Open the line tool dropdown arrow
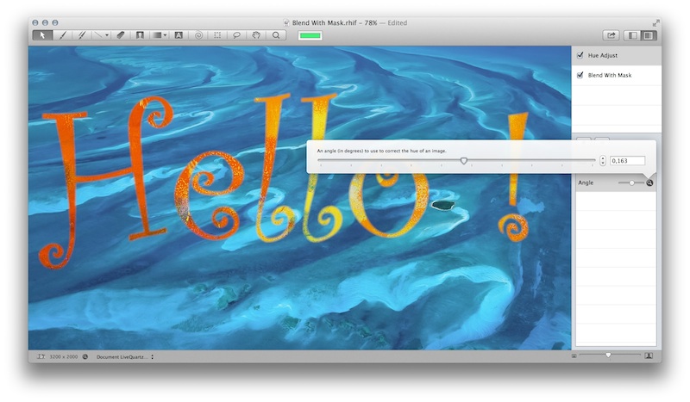690x402 pixels. [x=105, y=35]
